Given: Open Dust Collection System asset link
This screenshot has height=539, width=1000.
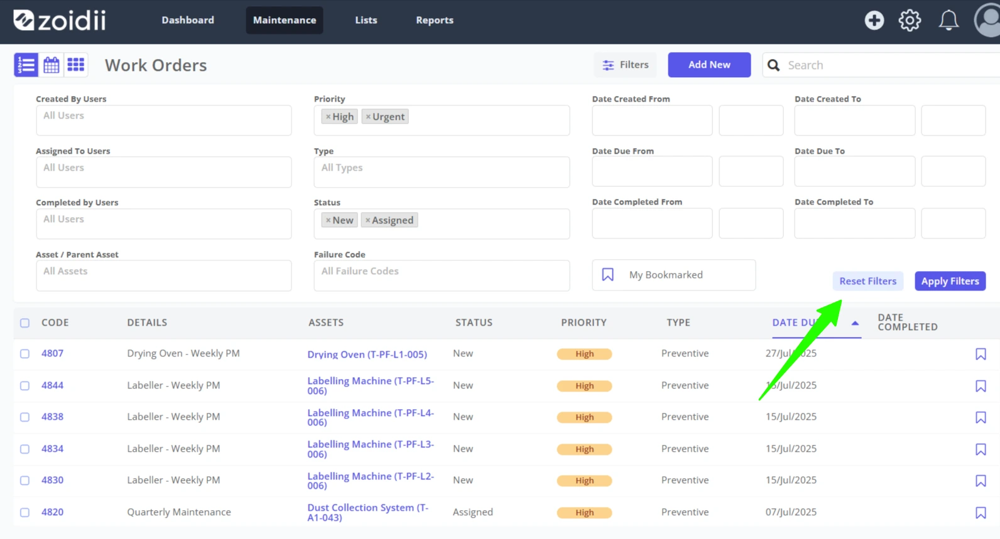Looking at the screenshot, I should coord(368,513).
